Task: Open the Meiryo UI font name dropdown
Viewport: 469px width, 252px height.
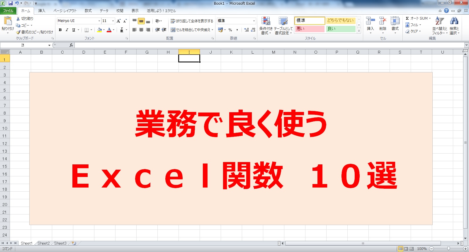Action: (99, 21)
